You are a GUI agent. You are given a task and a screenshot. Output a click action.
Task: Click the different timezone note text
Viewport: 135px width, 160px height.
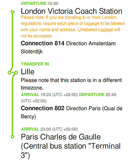coord(71,84)
